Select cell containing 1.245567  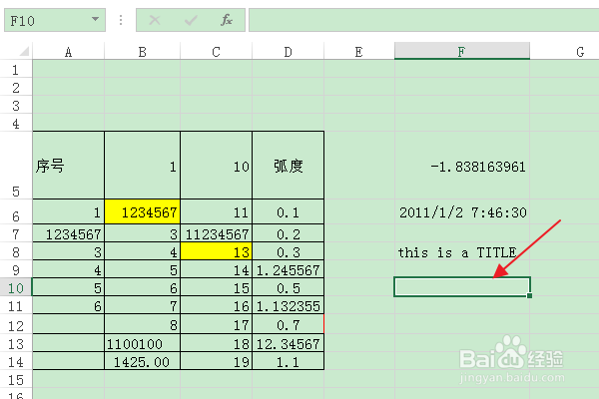pyautogui.click(x=289, y=269)
